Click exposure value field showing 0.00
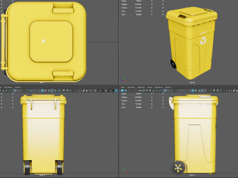Screen dimensions: 238x178 pos(100,90)
